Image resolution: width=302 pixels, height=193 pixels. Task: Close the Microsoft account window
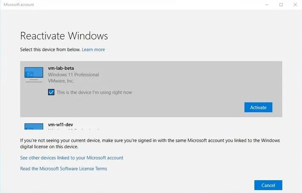295,5
